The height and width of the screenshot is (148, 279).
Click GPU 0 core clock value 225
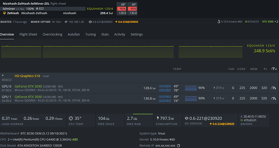coord(242,88)
